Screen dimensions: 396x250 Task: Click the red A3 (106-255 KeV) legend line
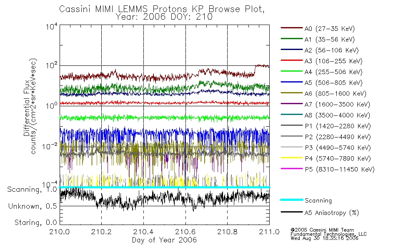tap(292, 60)
